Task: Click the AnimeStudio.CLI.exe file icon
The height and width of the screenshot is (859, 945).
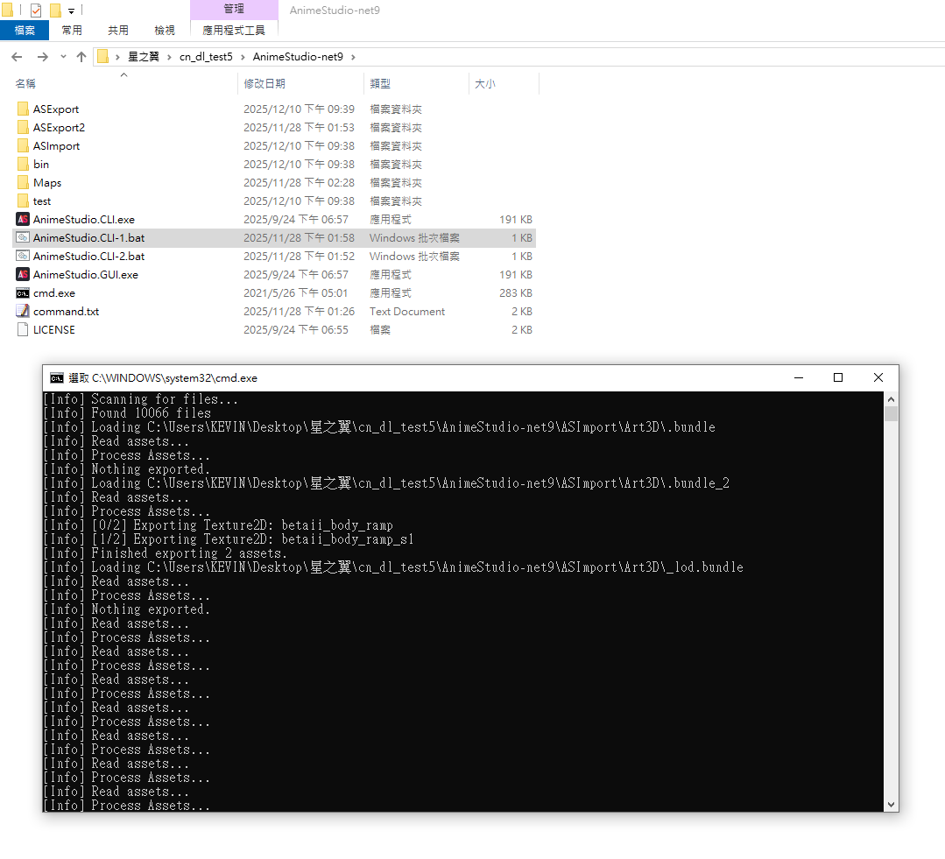Action: (x=23, y=220)
